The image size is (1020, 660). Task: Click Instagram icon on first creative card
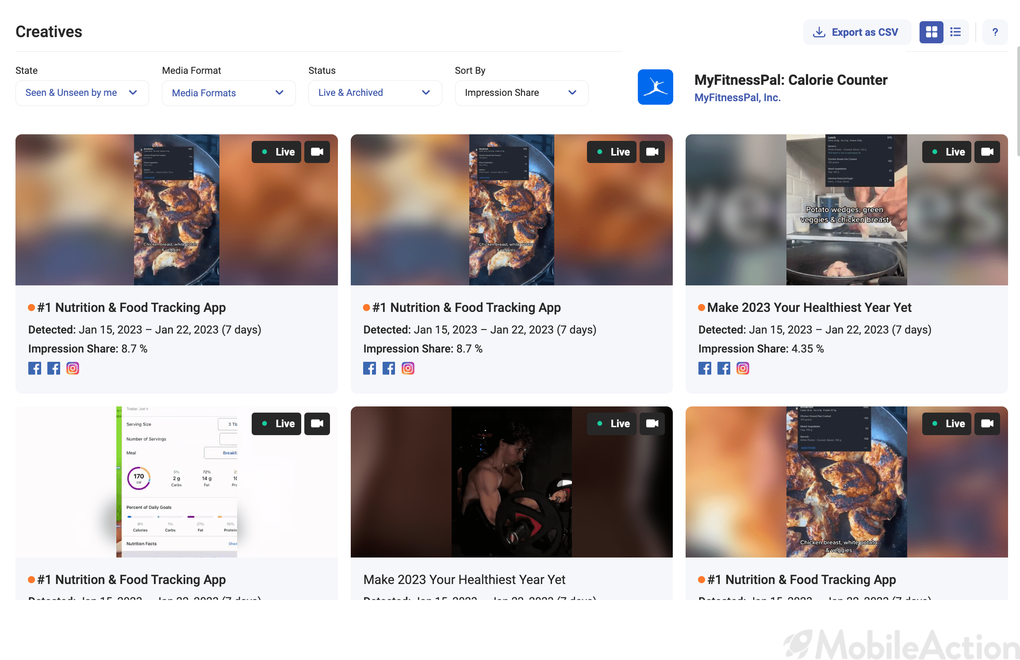[x=73, y=368]
